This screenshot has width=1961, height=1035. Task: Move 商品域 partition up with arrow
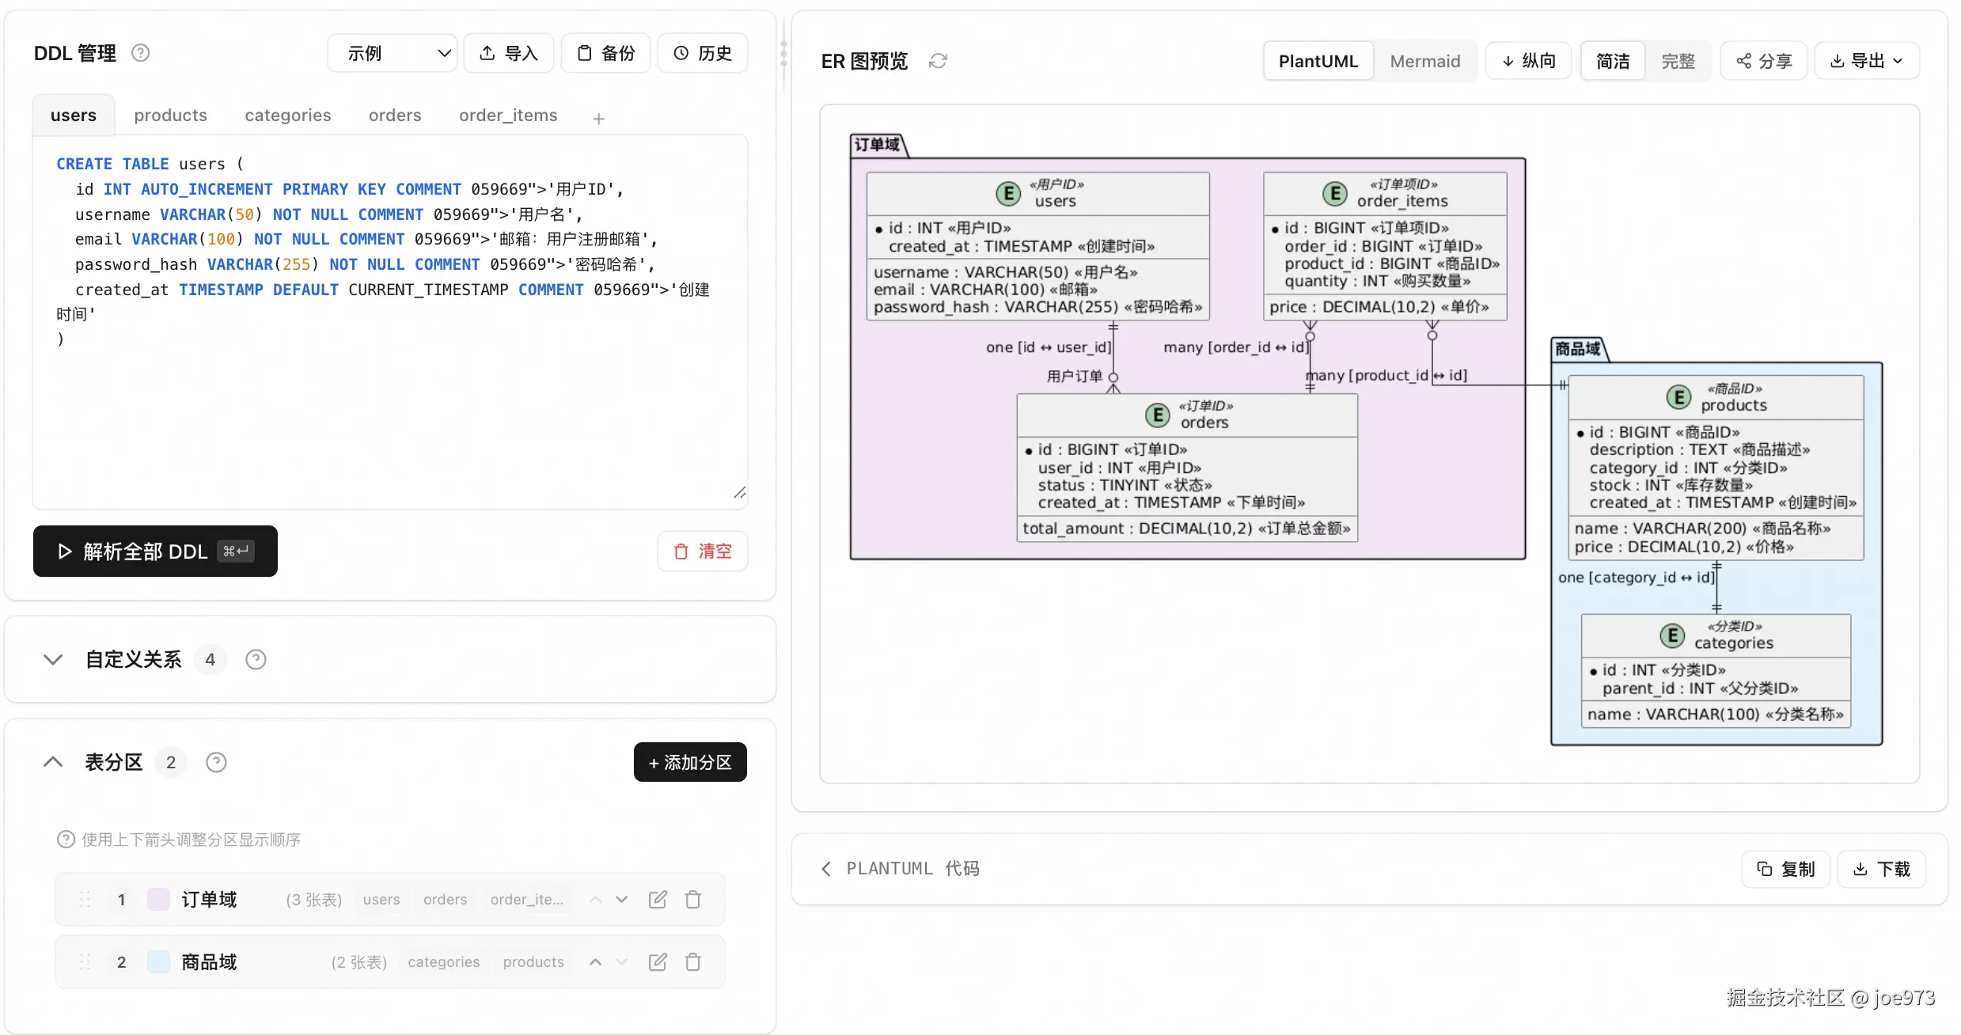[596, 962]
